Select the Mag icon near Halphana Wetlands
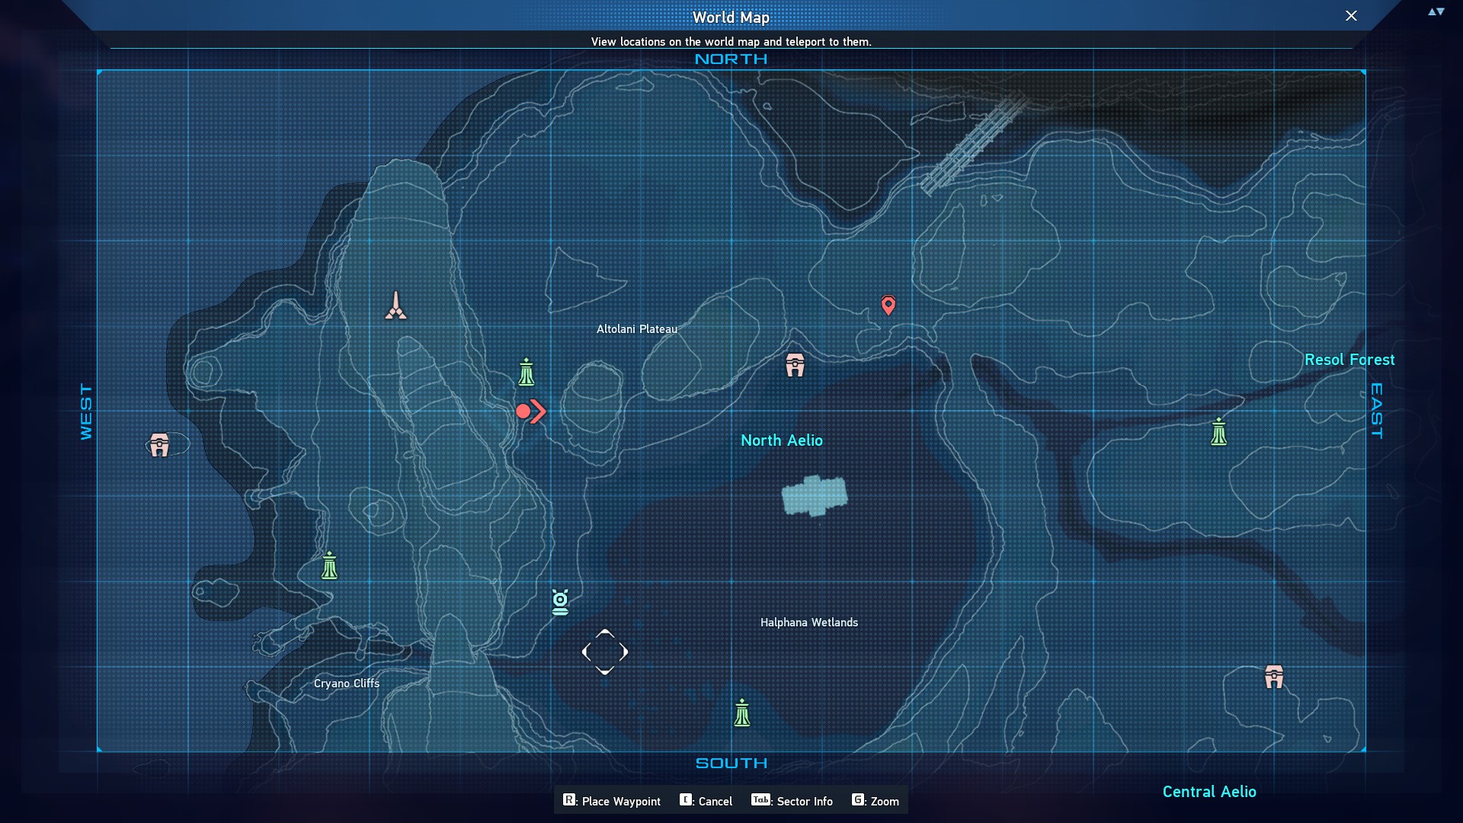Viewport: 1463px width, 823px height. tap(560, 602)
